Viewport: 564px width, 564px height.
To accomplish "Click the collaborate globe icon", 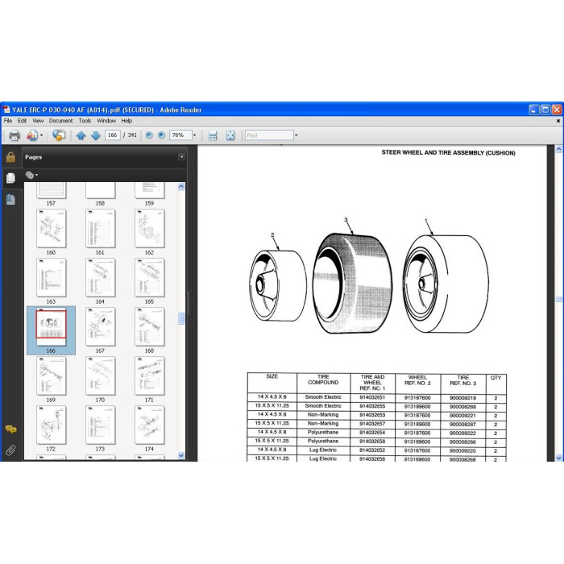I will pyautogui.click(x=59, y=135).
